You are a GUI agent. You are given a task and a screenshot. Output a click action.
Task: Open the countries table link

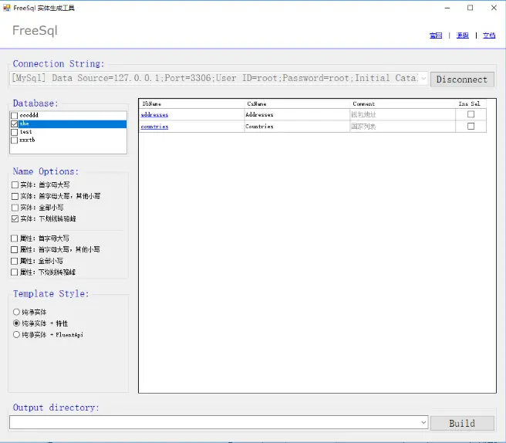click(154, 127)
